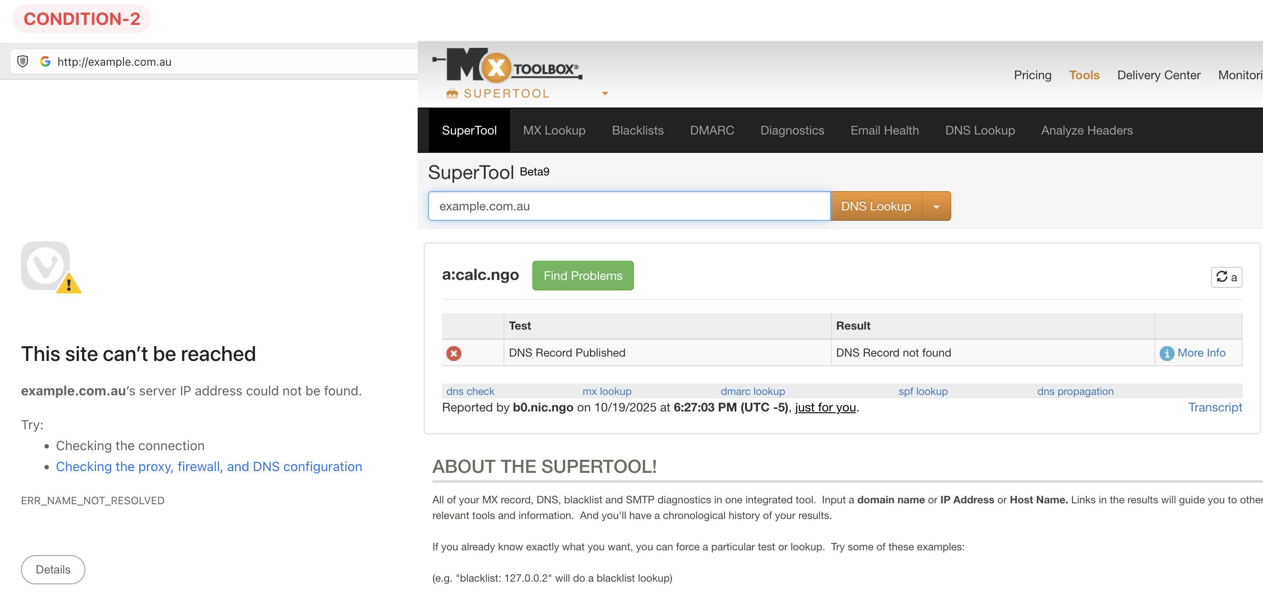Image resolution: width=1263 pixels, height=610 pixels.
Task: Expand the SUPERTOOL header dropdown arrow
Action: point(605,94)
